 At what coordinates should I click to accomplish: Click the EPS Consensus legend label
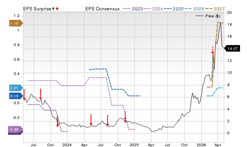102,9
